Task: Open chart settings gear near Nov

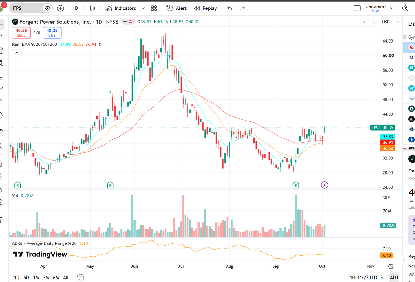Action: (x=391, y=266)
